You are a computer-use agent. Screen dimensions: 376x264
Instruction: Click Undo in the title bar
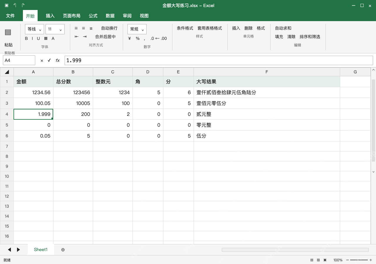point(15,5)
